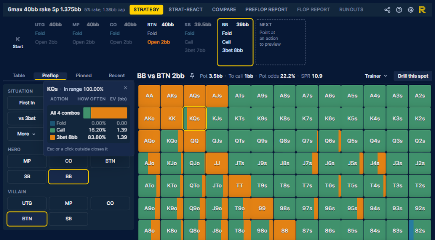435x240 pixels.
Task: Pin the BB vs BTN 2bb spot
Action: (192, 76)
